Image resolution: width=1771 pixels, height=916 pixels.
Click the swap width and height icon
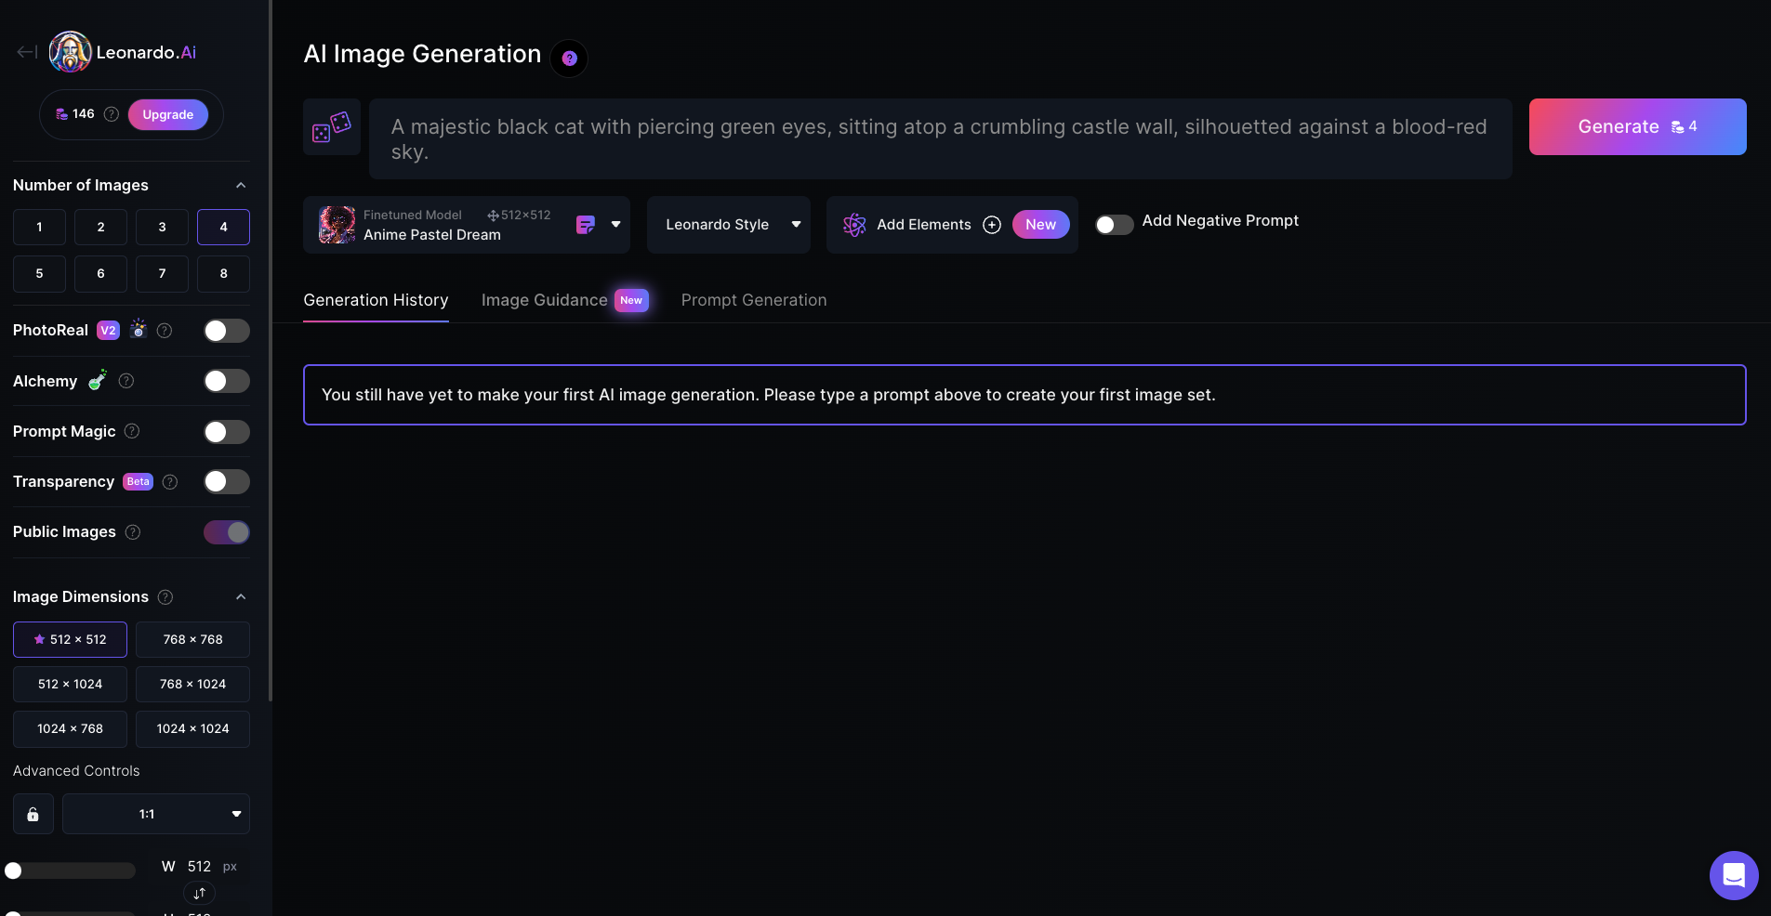[199, 893]
